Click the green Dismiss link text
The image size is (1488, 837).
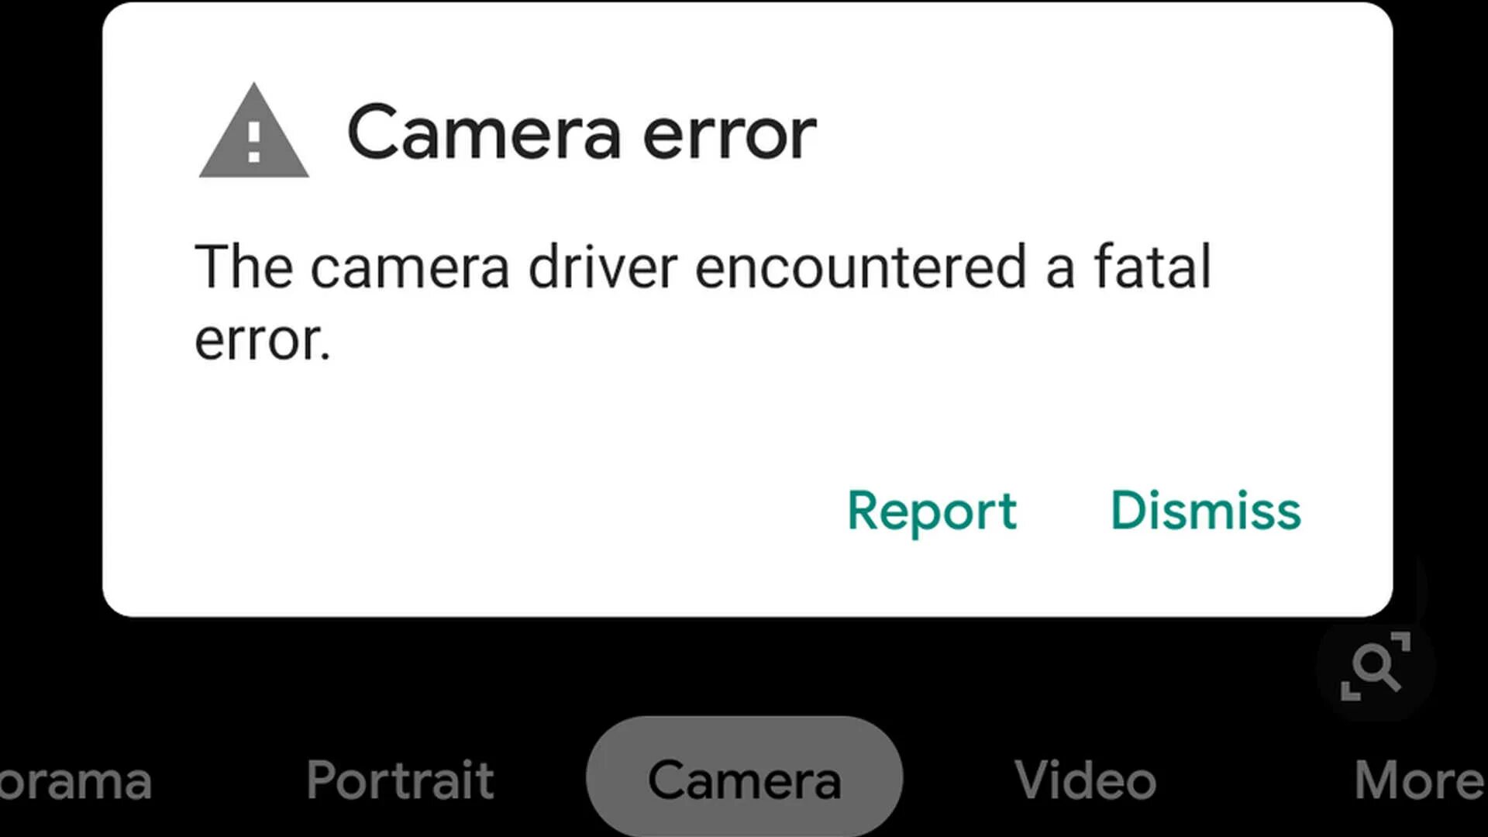click(x=1206, y=510)
